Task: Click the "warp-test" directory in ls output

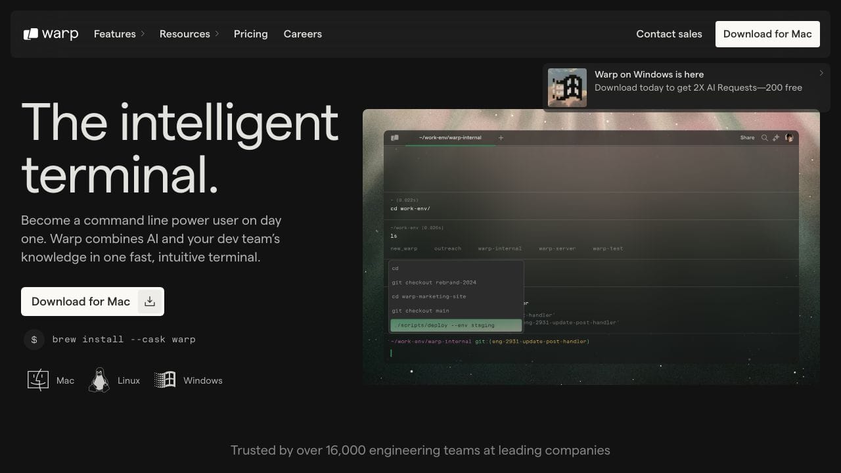Action: pyautogui.click(x=608, y=249)
